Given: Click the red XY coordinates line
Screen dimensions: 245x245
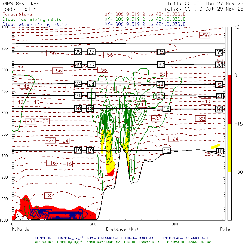Looking at the screenshot, I should 145,14.
